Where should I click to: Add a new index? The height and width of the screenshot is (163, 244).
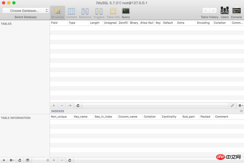tap(54, 160)
